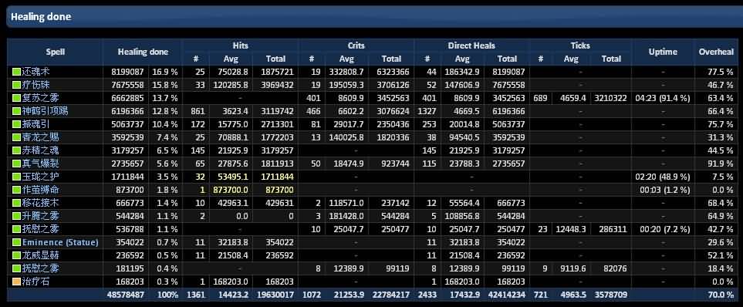The image size is (743, 307).
Task: Open the 赤精之魂 spell link
Action: coord(40,150)
